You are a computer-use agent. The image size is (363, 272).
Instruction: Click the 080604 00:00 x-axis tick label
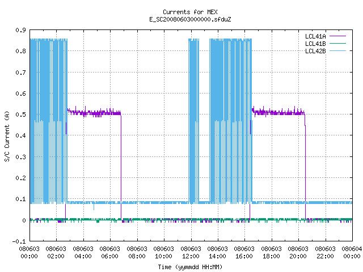(x=352, y=253)
